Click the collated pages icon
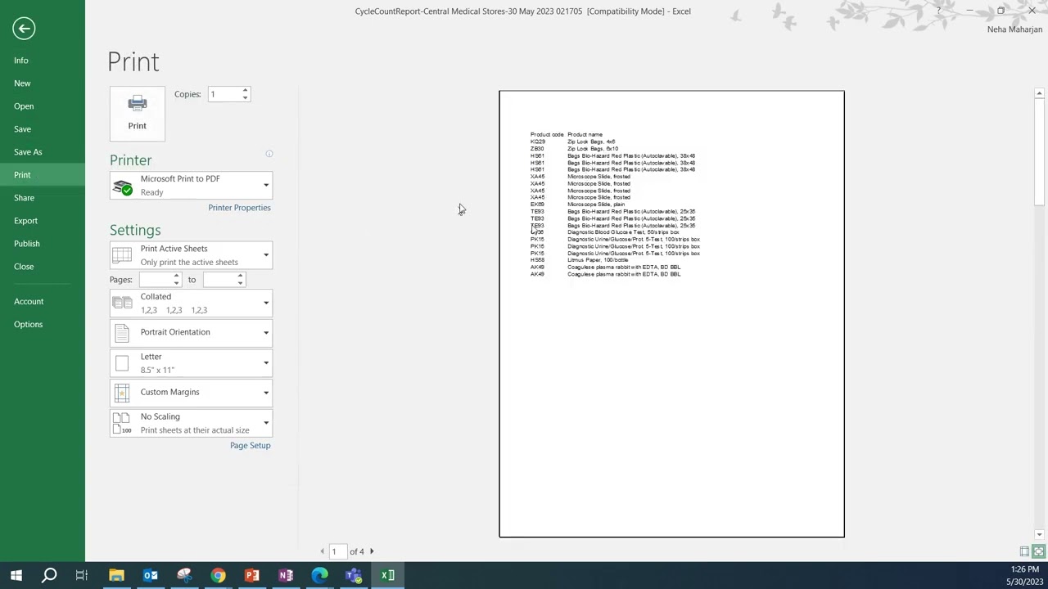This screenshot has height=589, width=1048. click(x=122, y=303)
